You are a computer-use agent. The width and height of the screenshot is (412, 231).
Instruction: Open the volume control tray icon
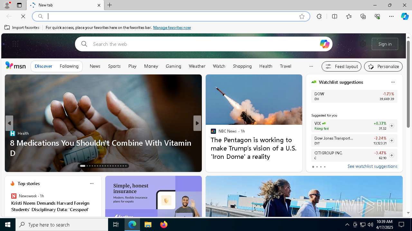click(370, 225)
